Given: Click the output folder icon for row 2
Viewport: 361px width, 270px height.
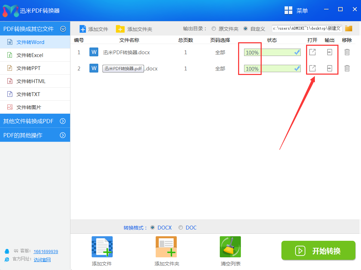Looking at the screenshot, I should click(329, 68).
